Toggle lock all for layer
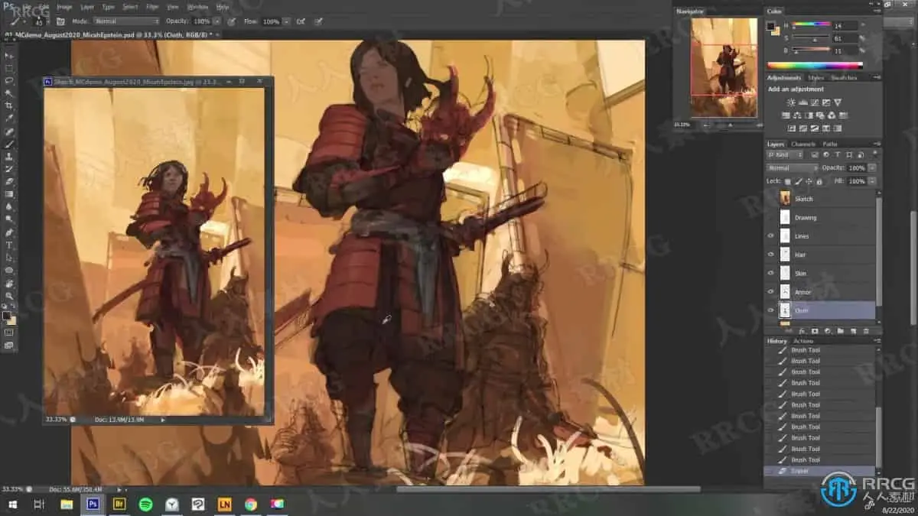This screenshot has width=918, height=516. [x=819, y=181]
